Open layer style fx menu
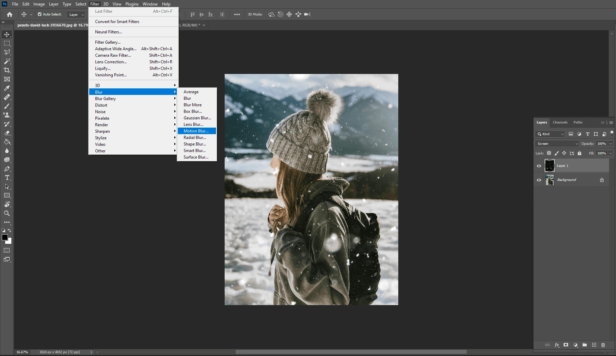The width and height of the screenshot is (616, 356). (x=557, y=345)
